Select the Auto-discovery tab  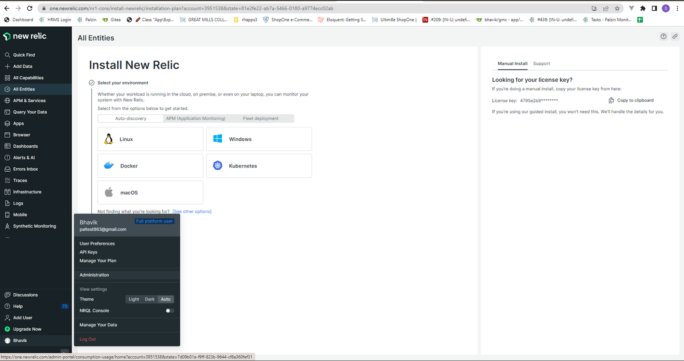point(131,118)
